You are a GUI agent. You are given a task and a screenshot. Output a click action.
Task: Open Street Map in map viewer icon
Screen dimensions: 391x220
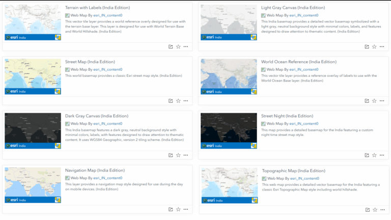pyautogui.click(x=171, y=101)
